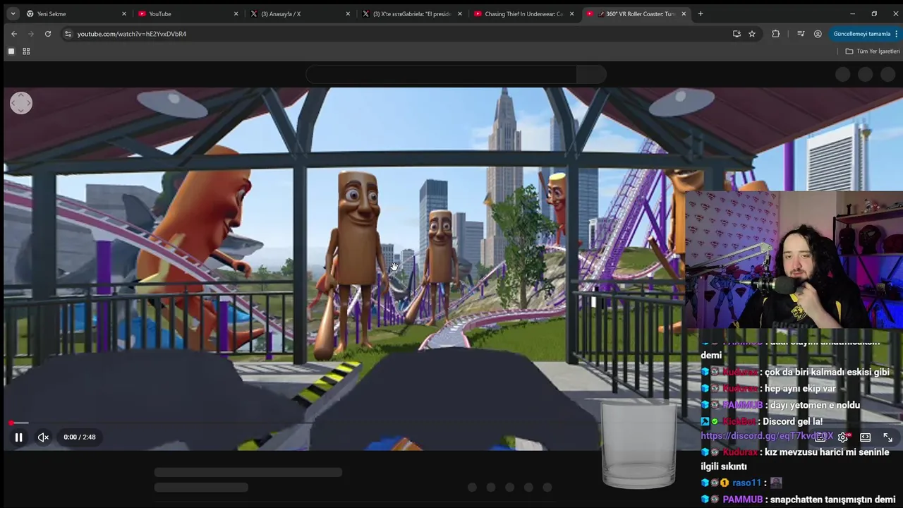The image size is (903, 508).
Task: Open YouTube player settings gear
Action: point(842,437)
